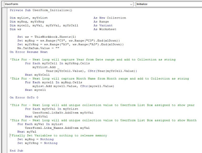This screenshot has height=153, width=202.
Task: Click 'For Each myYrCell In myYrRng.Cells' line
Action: [x=57, y=63]
